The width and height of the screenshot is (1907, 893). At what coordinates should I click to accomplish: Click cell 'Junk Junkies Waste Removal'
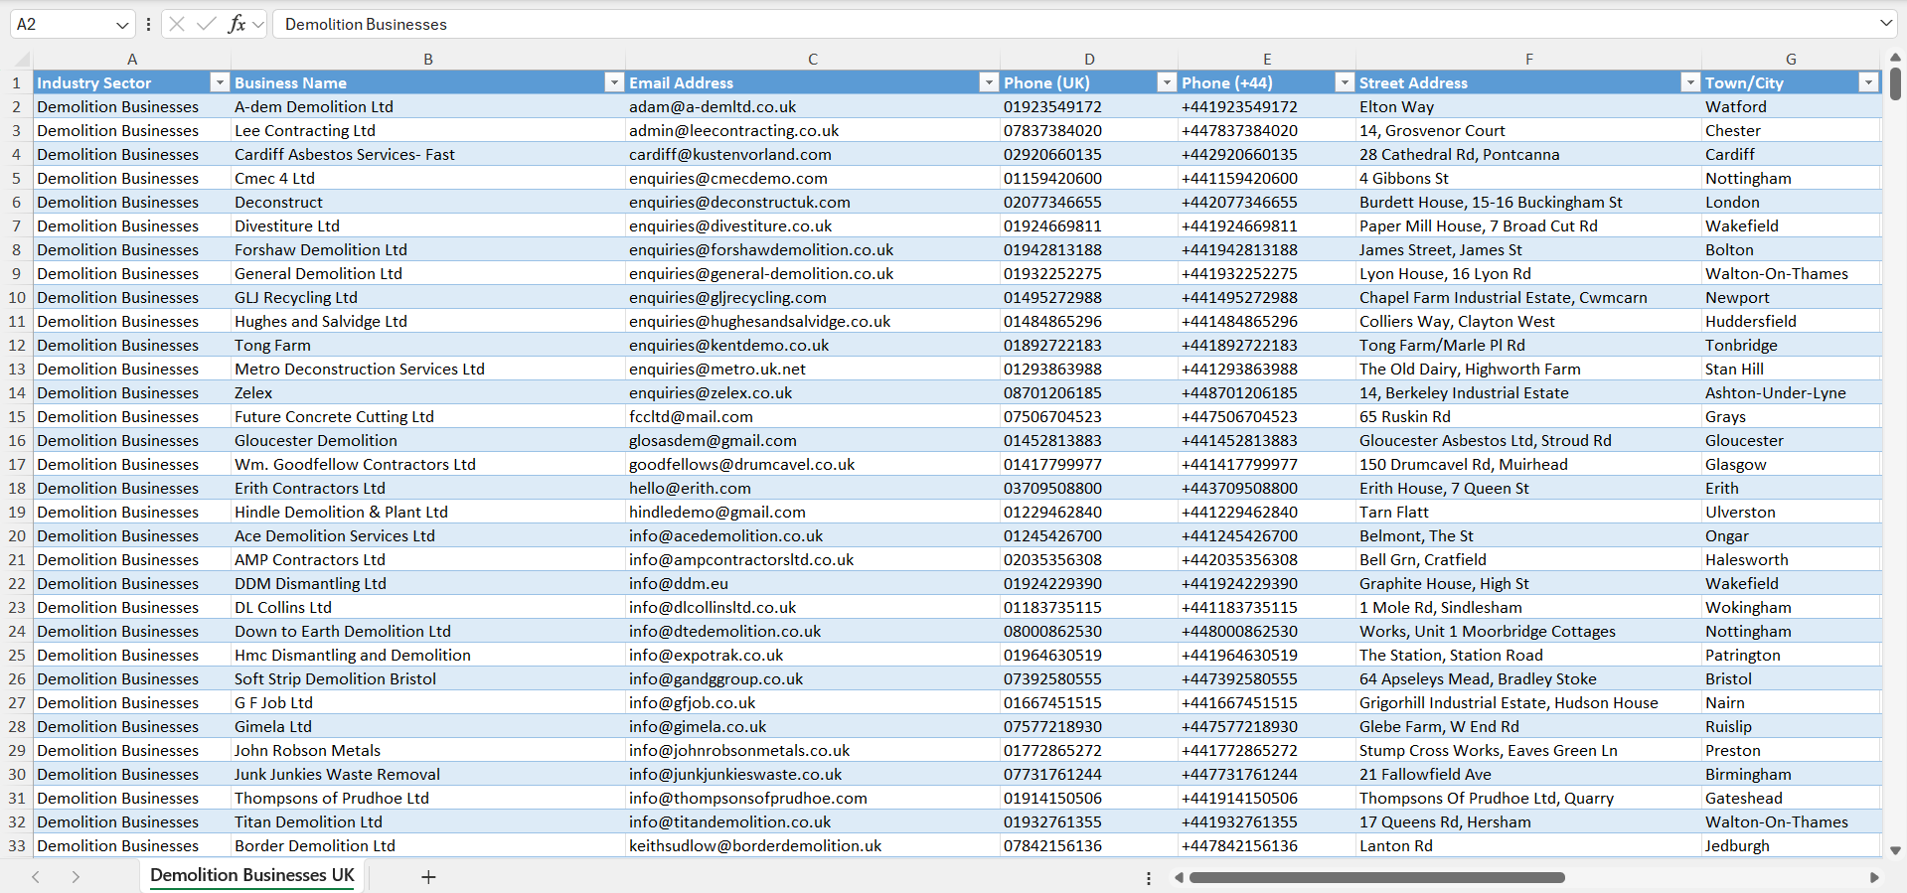click(428, 774)
